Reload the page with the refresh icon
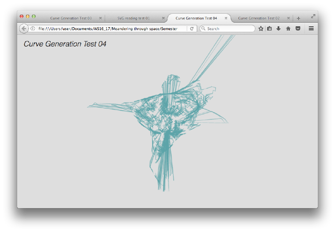The height and width of the screenshot is (232, 335). click(192, 28)
